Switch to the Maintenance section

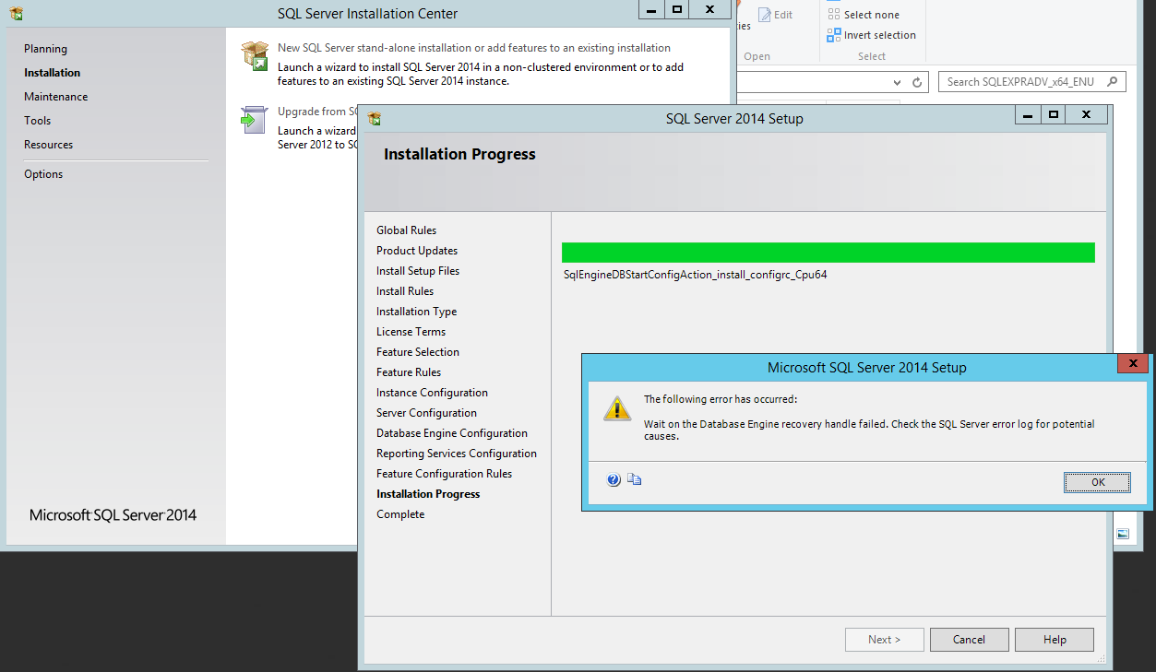pos(56,97)
